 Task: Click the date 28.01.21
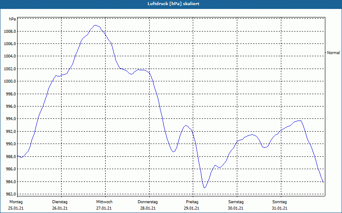coord(148,208)
